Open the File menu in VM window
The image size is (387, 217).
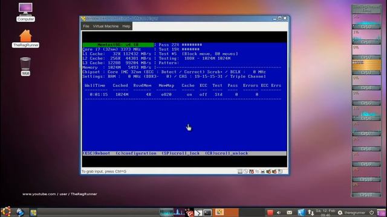coord(86,26)
